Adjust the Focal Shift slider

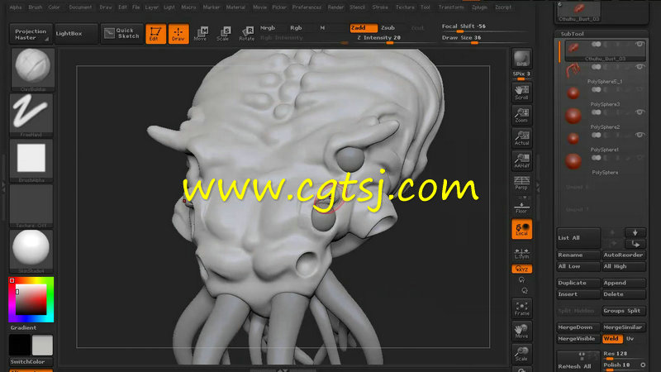(x=483, y=27)
